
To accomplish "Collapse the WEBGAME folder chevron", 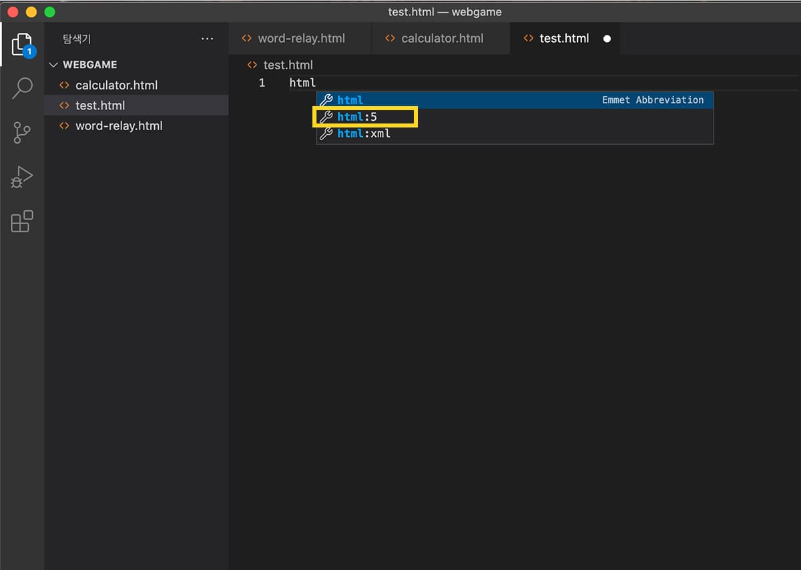I will (x=53, y=64).
